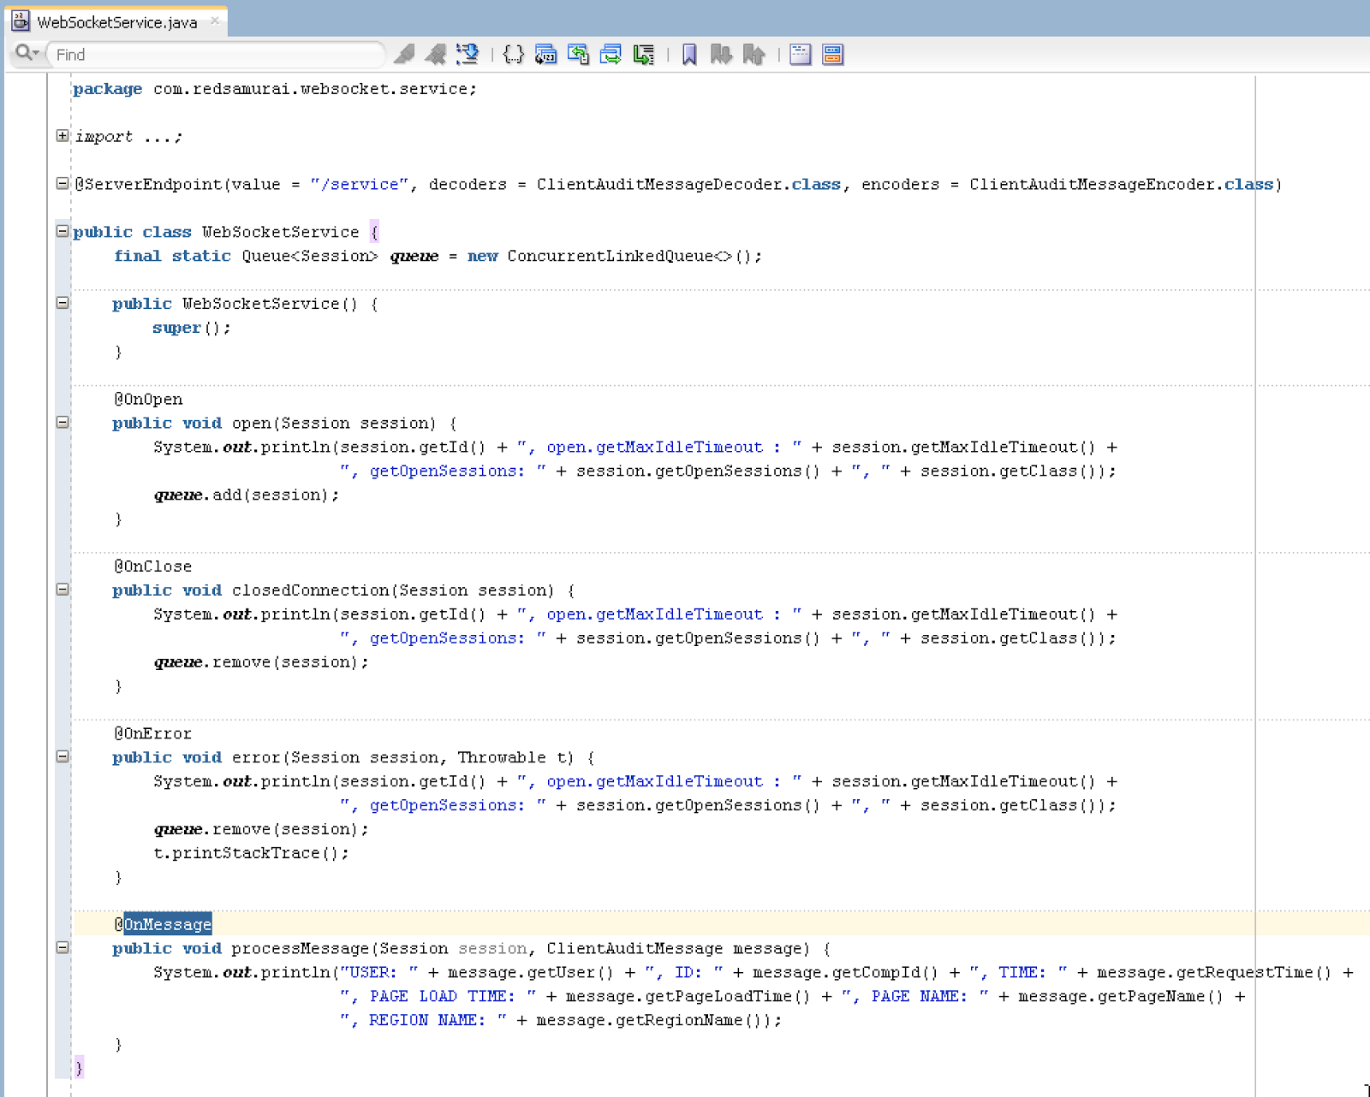Toggle a bookmark on the current line
The image size is (1370, 1097).
coord(688,54)
